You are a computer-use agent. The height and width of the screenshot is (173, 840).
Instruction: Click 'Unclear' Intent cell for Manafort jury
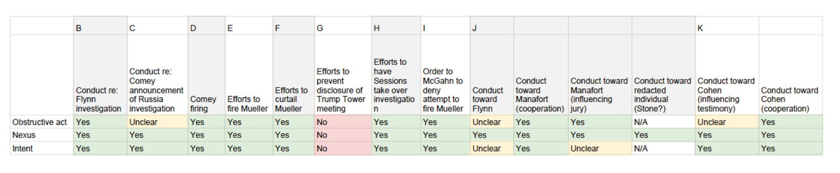point(600,148)
